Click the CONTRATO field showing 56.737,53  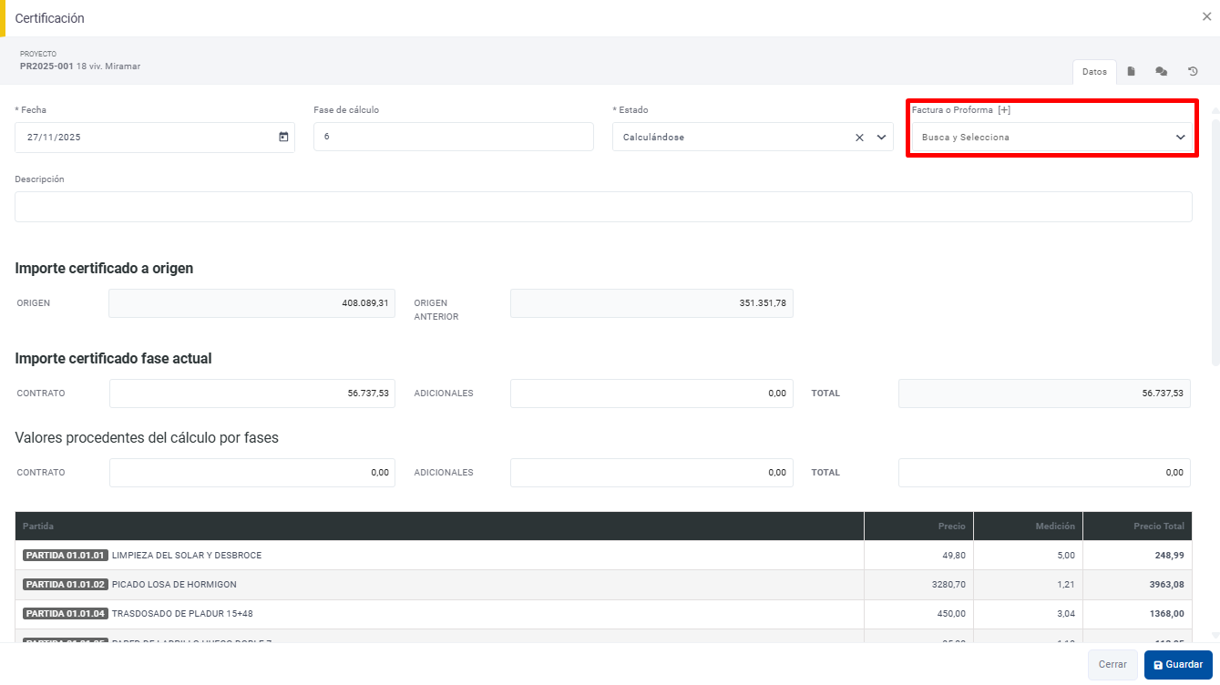tap(252, 394)
